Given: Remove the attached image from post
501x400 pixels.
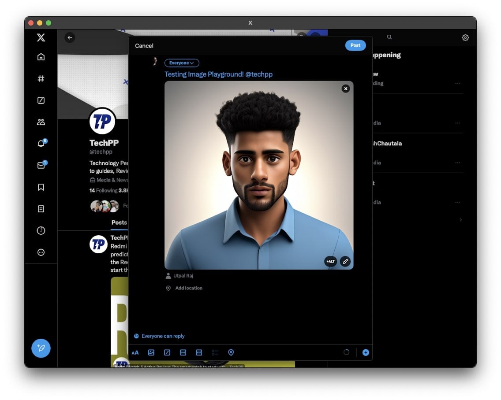Looking at the screenshot, I should tap(346, 89).
